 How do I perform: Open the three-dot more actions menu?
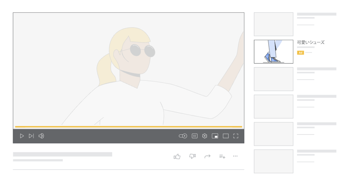235,156
